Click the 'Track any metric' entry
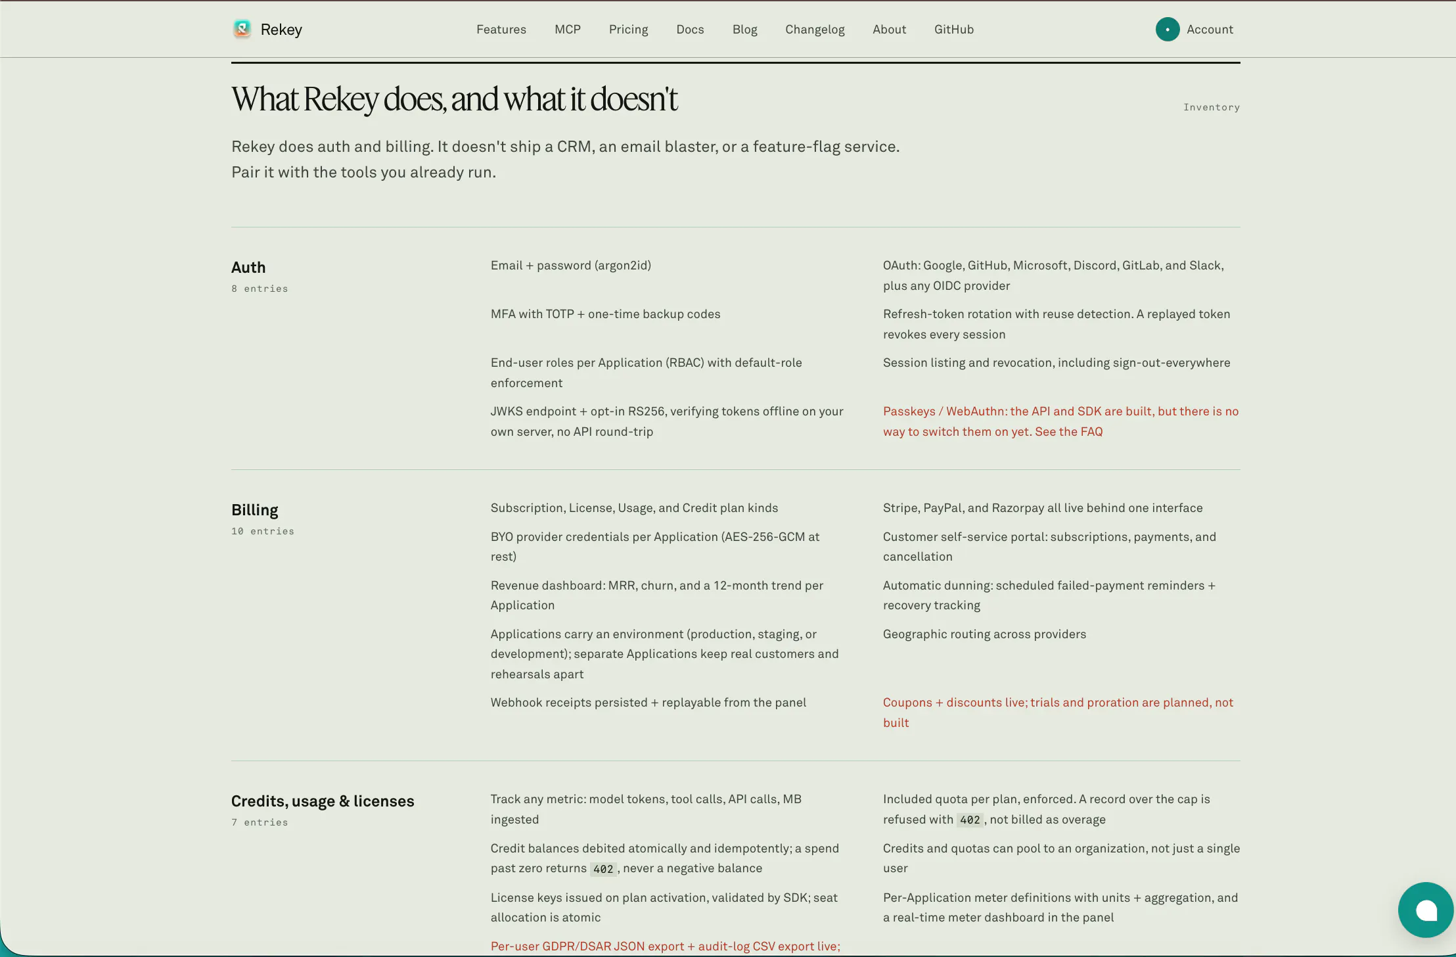This screenshot has height=957, width=1456. pos(646,809)
